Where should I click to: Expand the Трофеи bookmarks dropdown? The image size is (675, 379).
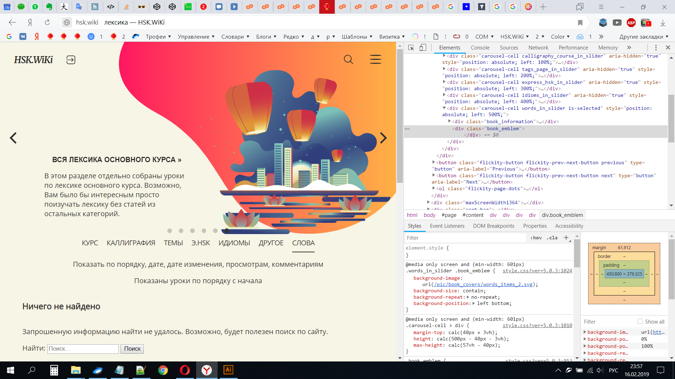[x=158, y=36]
